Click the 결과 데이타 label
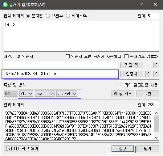This screenshot has width=163, height=156. [x=14, y=105]
